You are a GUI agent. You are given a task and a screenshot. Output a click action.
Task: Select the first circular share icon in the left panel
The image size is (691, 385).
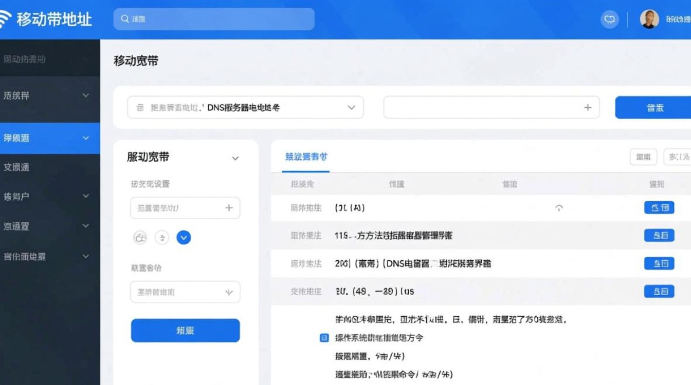[x=140, y=237]
